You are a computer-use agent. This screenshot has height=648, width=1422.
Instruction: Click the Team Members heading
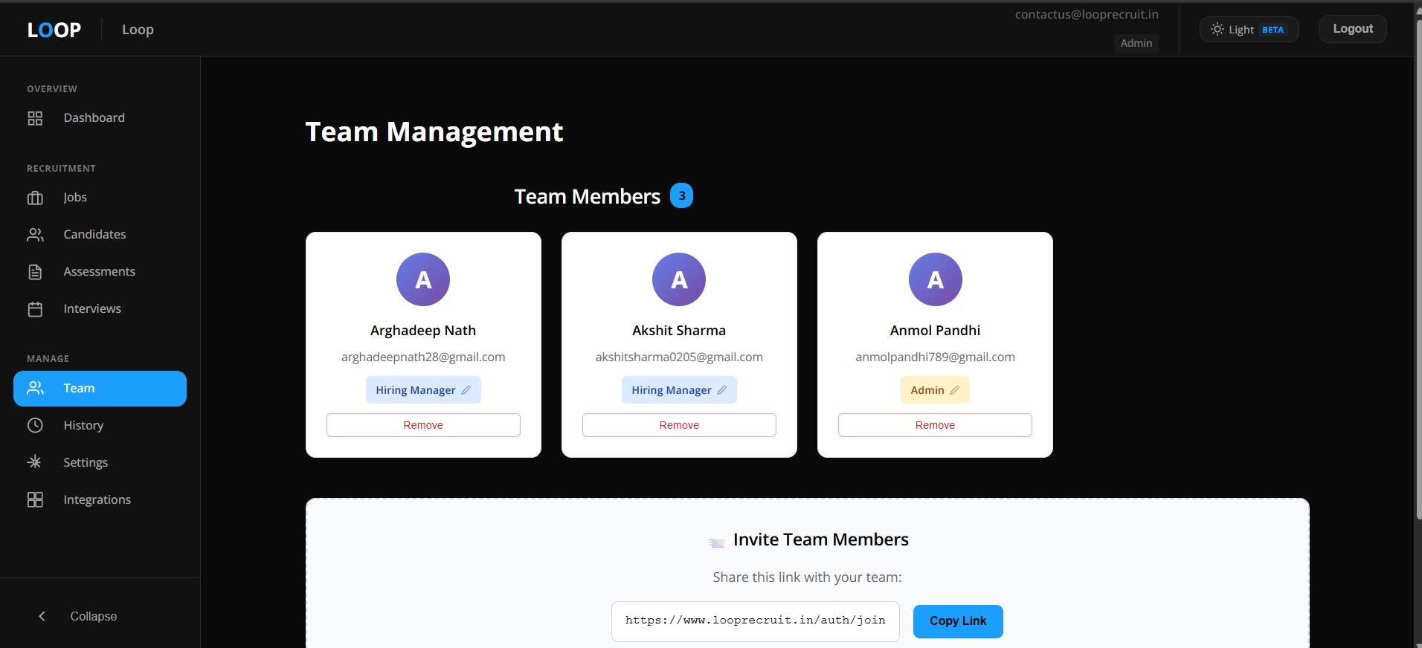pos(588,196)
